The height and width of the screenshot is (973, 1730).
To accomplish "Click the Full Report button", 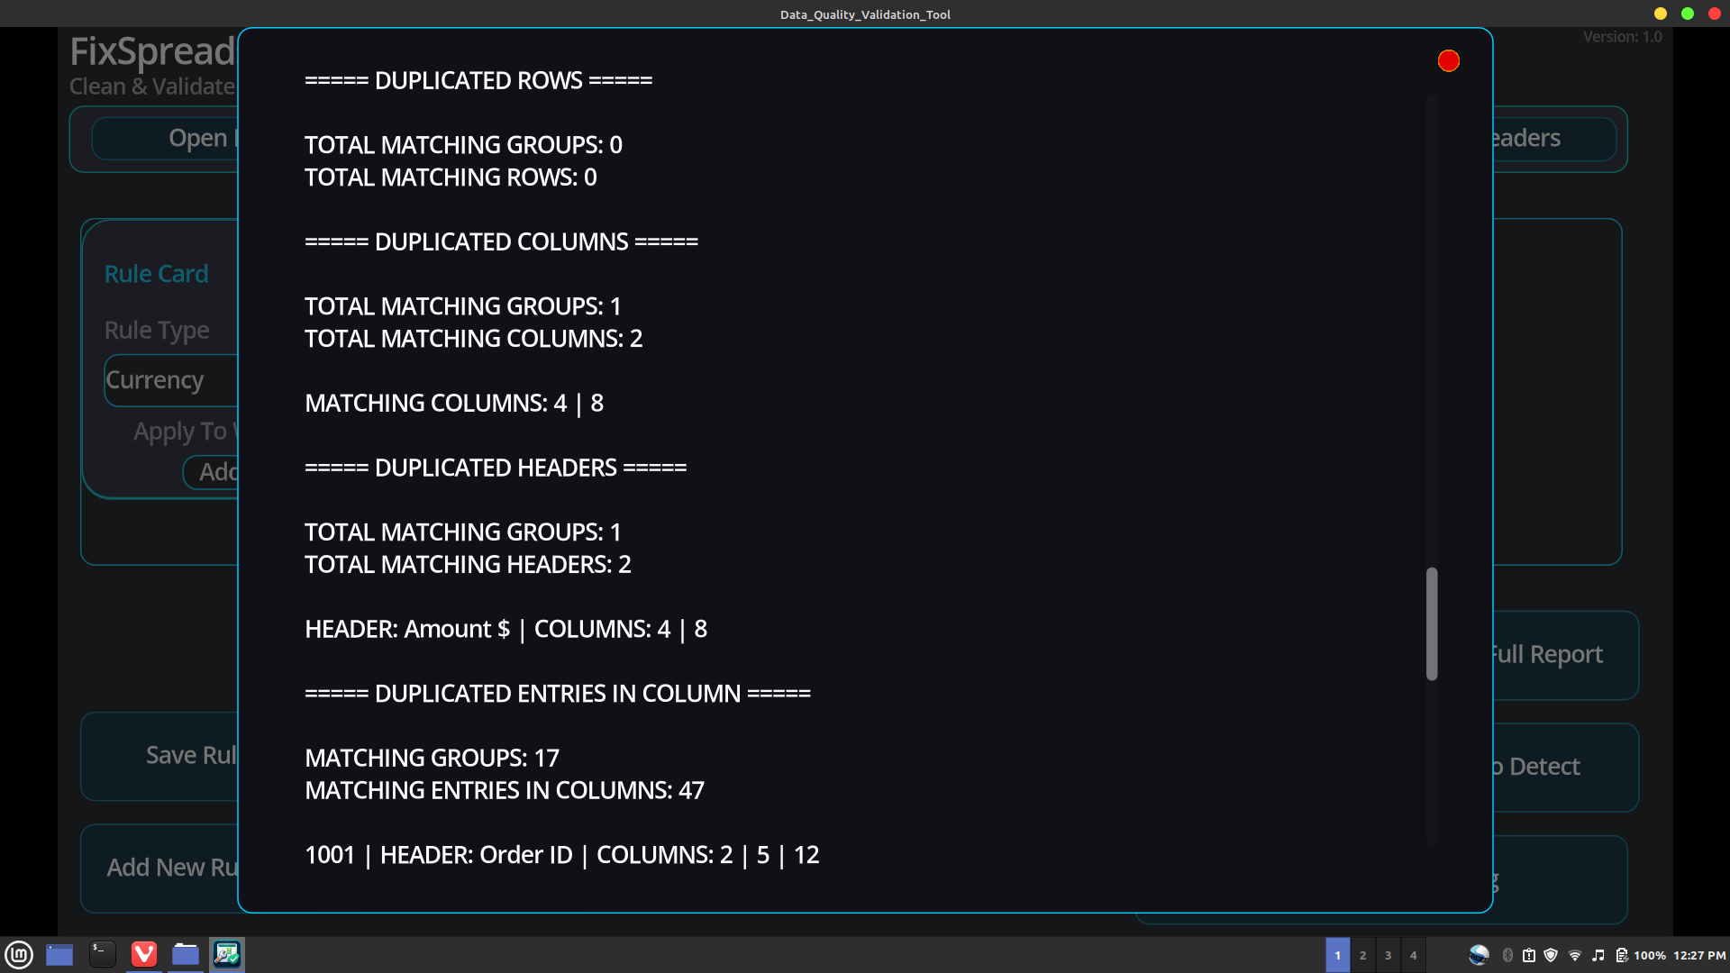I will pyautogui.click(x=1564, y=655).
